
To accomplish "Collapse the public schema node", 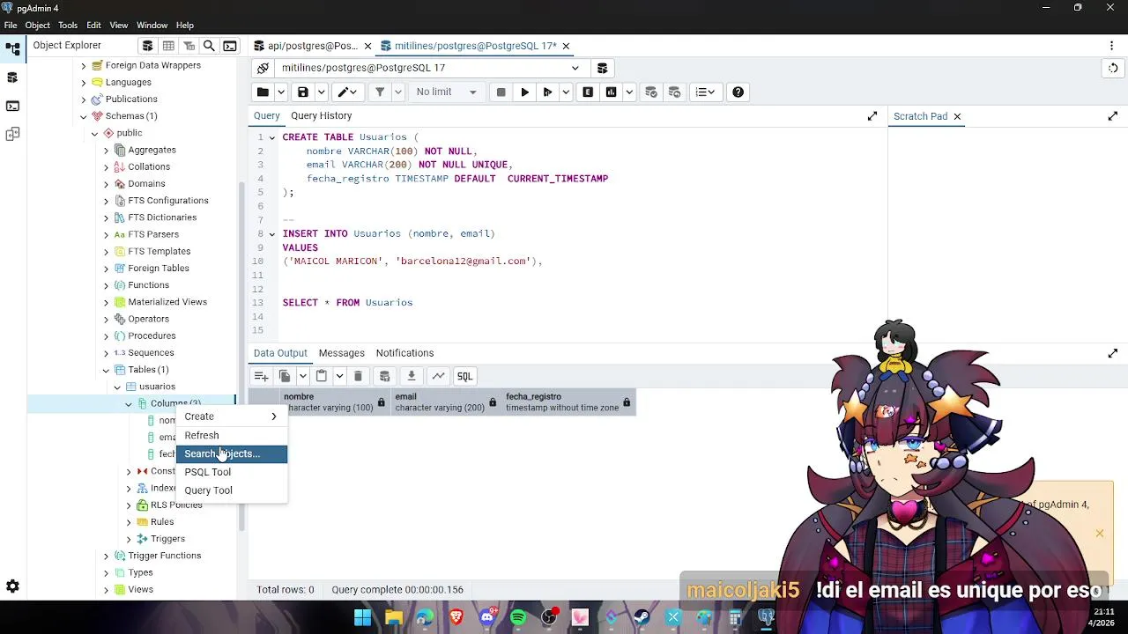I will click(95, 133).
